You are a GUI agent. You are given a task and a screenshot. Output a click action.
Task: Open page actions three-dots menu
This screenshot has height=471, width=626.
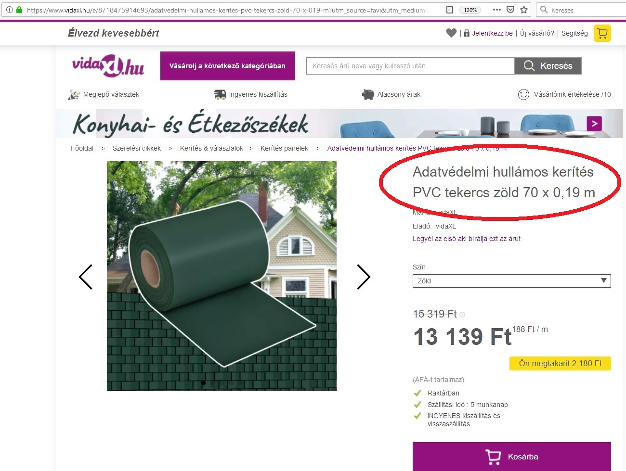[497, 10]
